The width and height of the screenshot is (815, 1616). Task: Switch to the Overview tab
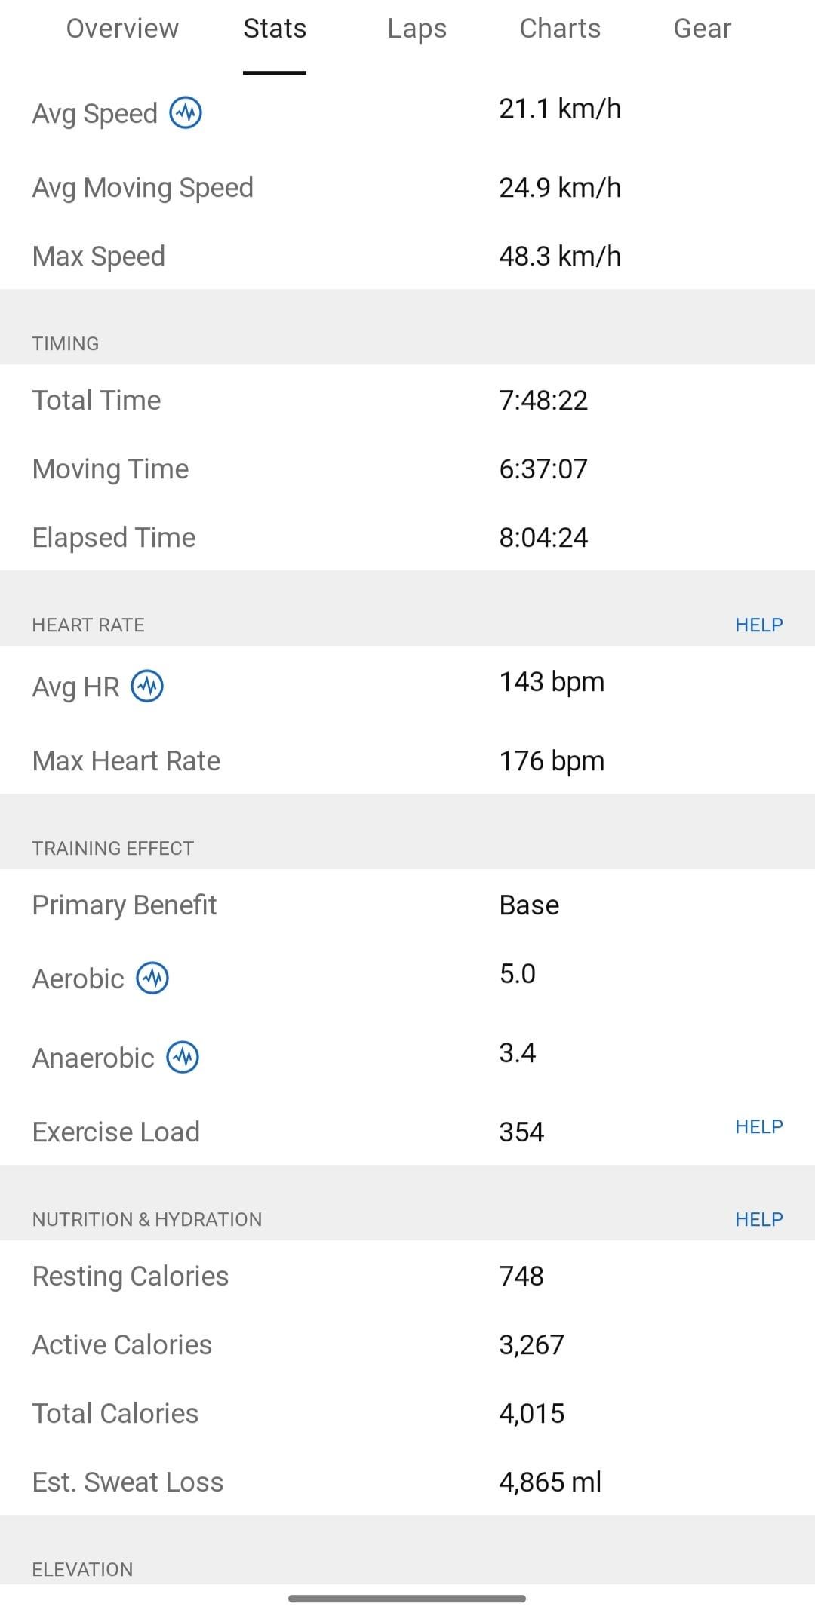(x=122, y=29)
